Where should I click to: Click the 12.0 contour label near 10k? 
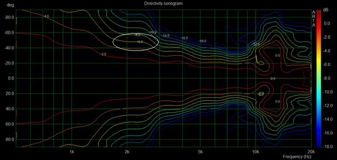point(256,44)
